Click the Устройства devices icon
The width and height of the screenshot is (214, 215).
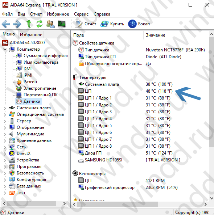(12, 160)
